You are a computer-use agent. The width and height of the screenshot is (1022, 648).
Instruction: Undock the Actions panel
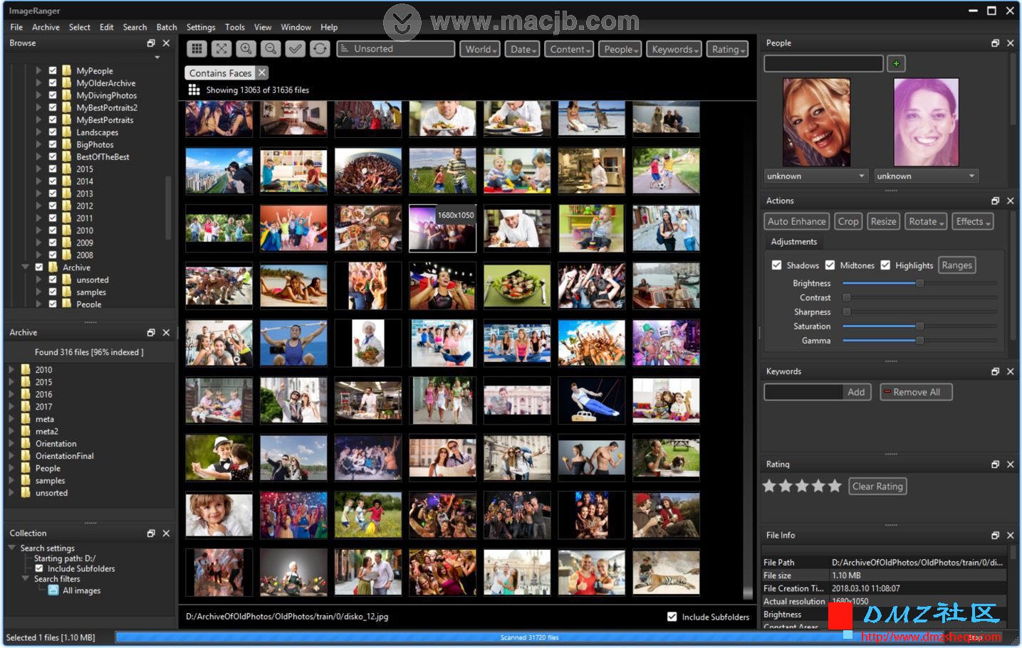995,201
